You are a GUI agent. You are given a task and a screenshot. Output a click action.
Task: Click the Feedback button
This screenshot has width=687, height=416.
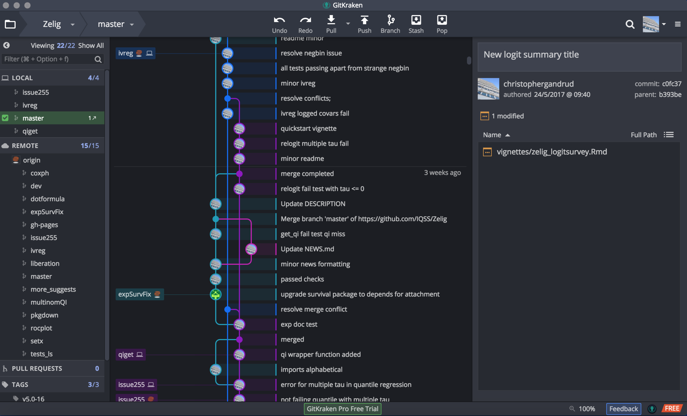(x=623, y=409)
